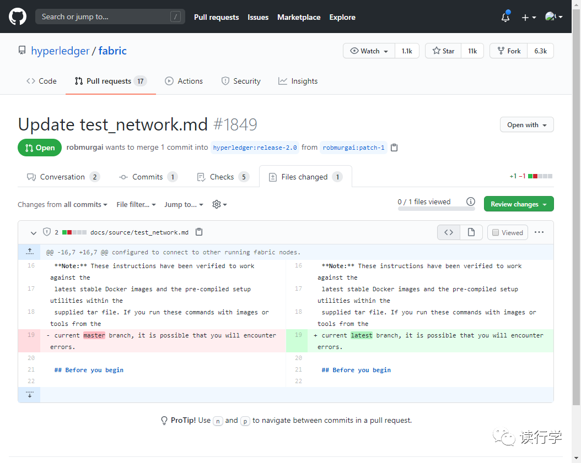This screenshot has height=463, width=581.
Task: Expand diff lines upward arrow
Action: (30, 252)
